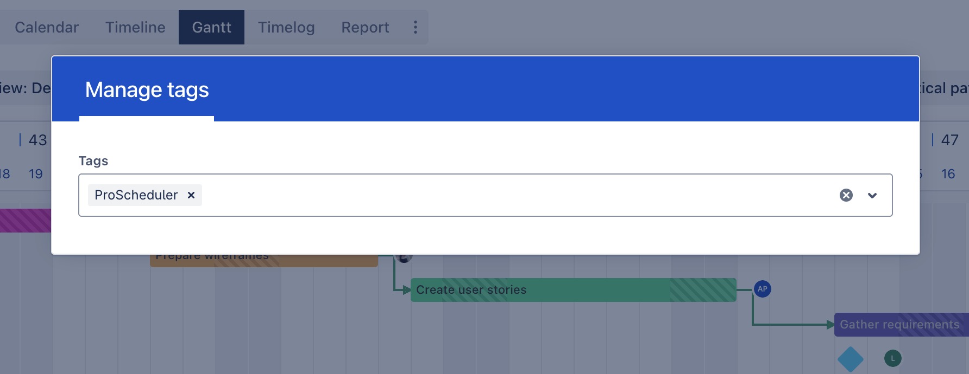Select the Gantt tab
Image resolution: width=969 pixels, height=374 pixels.
211,27
